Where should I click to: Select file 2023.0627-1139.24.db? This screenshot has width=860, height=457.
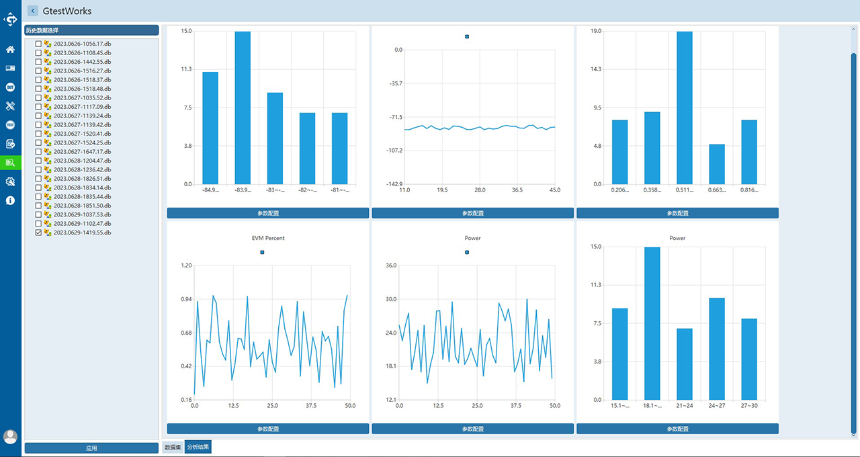83,116
